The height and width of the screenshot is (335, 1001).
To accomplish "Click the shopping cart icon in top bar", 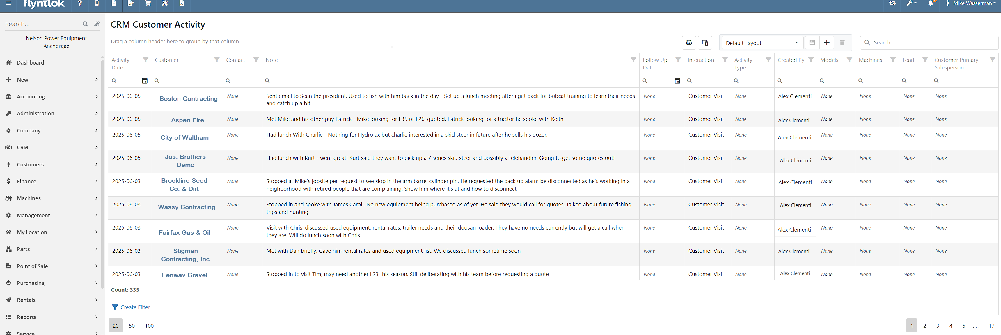I will tap(148, 3).
